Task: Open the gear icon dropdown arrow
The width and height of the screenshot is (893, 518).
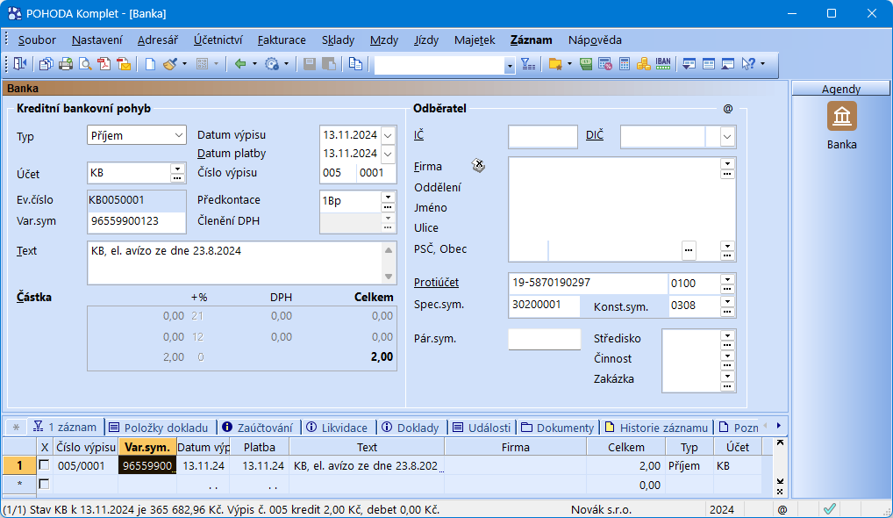Action: click(x=287, y=64)
